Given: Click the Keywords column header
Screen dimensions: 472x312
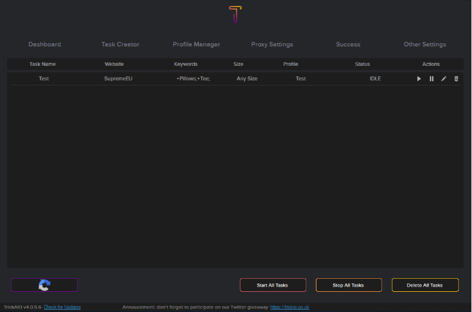Looking at the screenshot, I should 186,64.
